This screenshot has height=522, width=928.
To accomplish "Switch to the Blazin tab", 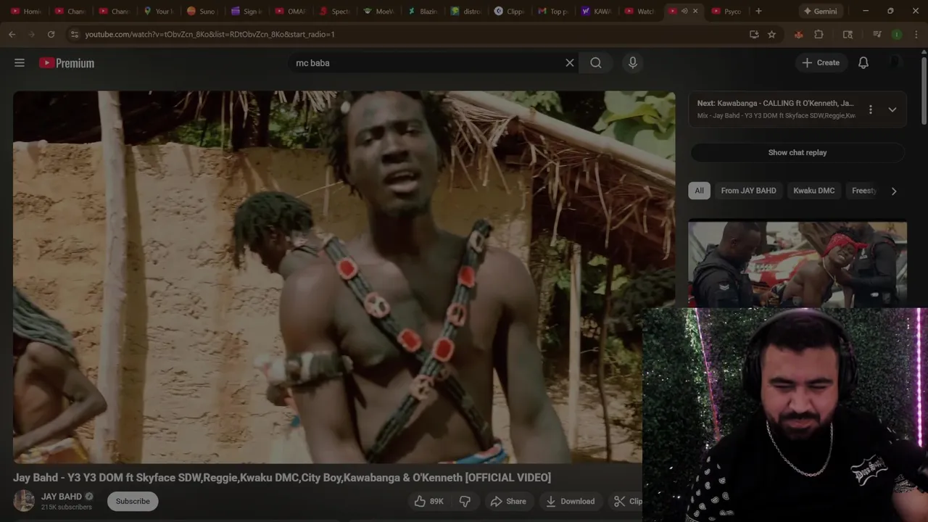I will [x=422, y=11].
